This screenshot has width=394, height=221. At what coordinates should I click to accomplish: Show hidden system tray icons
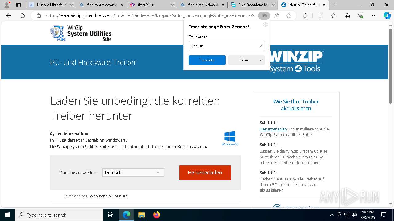(x=332, y=215)
